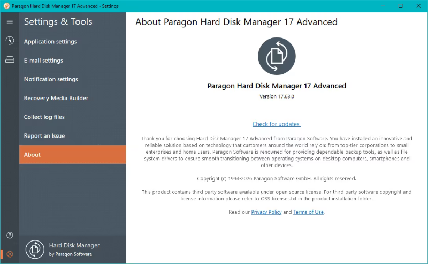The image size is (428, 264).
Task: Click the copyright 1994-2026 line
Action: click(x=277, y=178)
